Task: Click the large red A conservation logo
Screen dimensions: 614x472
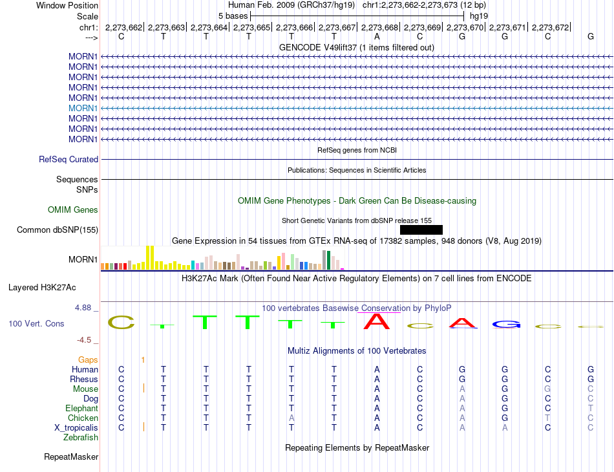Action: [377, 321]
